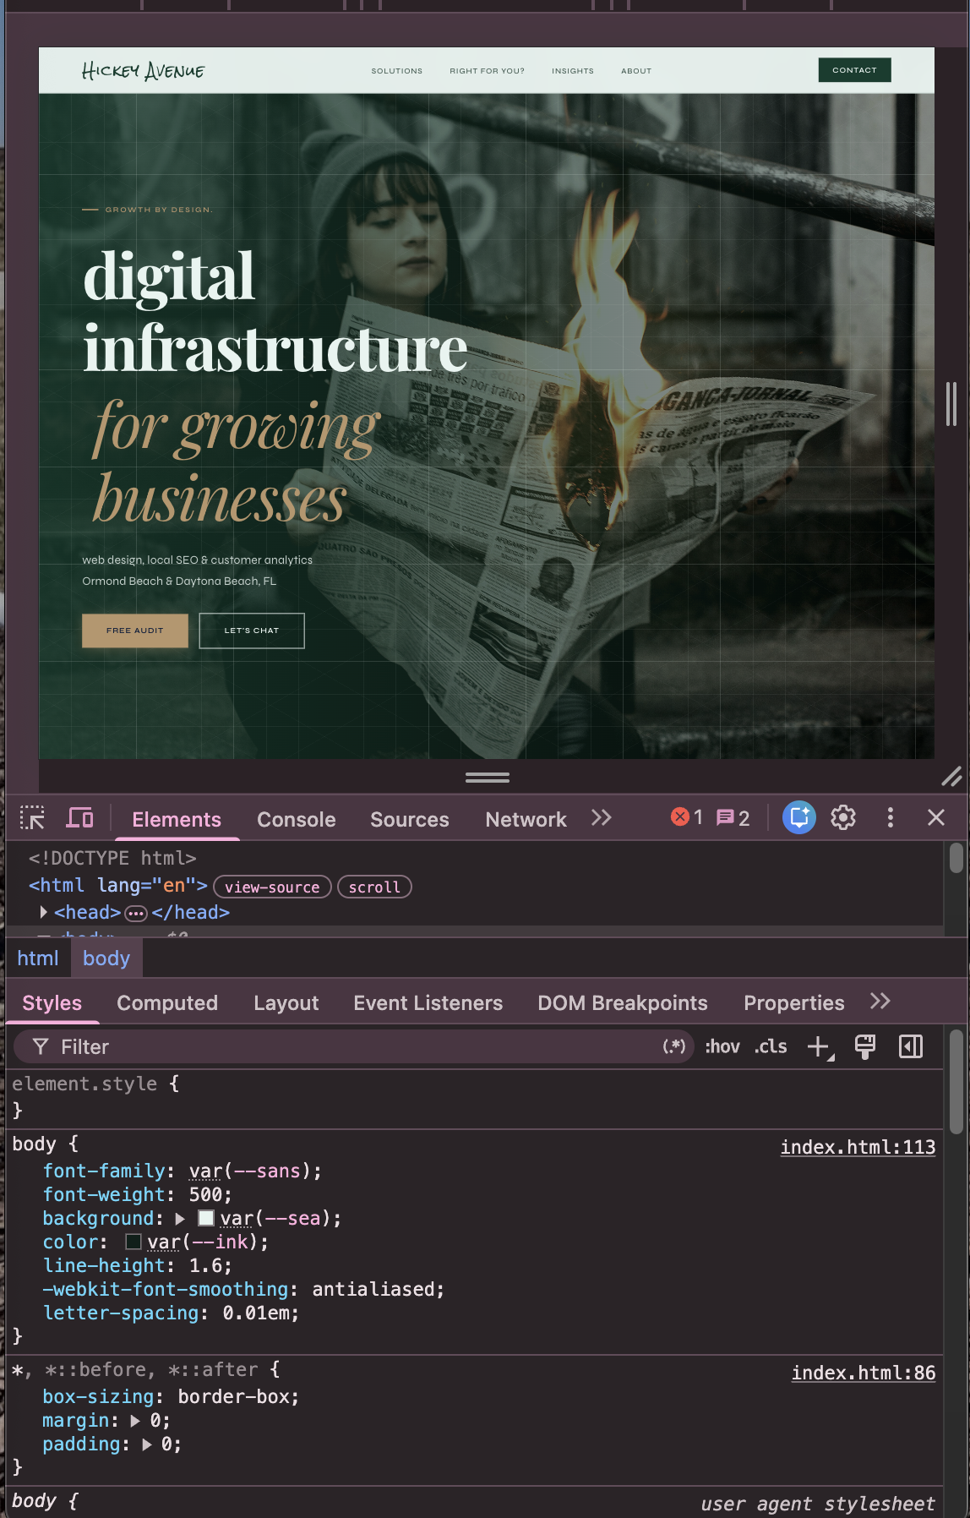Toggle the device toolbar icon

(x=79, y=817)
